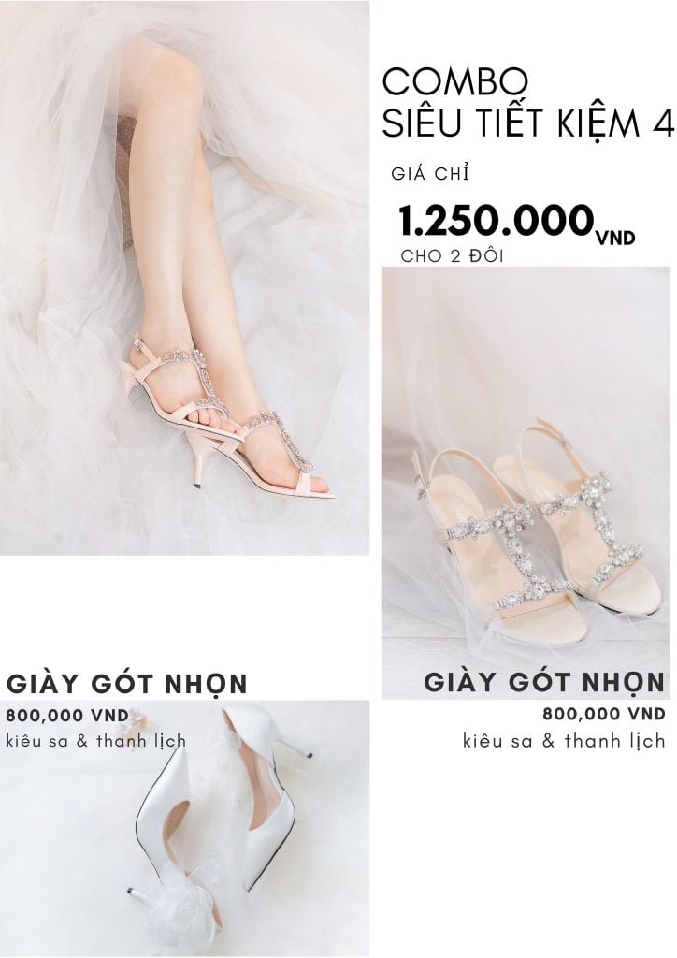Click the right GIÀY GÓT NHỌN heading

(544, 683)
